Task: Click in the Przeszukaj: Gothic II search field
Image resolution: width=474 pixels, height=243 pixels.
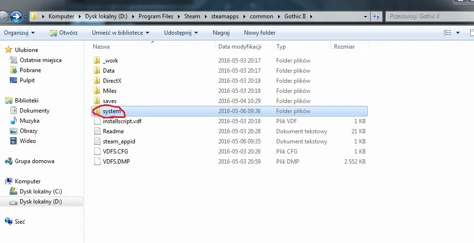Action: pos(429,16)
